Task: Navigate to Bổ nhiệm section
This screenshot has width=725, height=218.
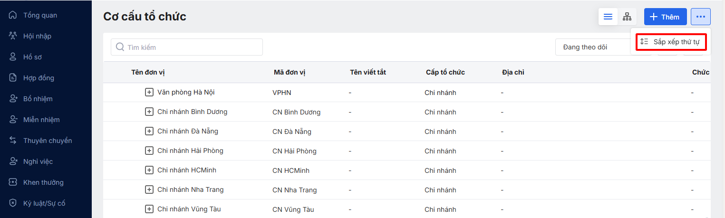Action: [x=38, y=99]
